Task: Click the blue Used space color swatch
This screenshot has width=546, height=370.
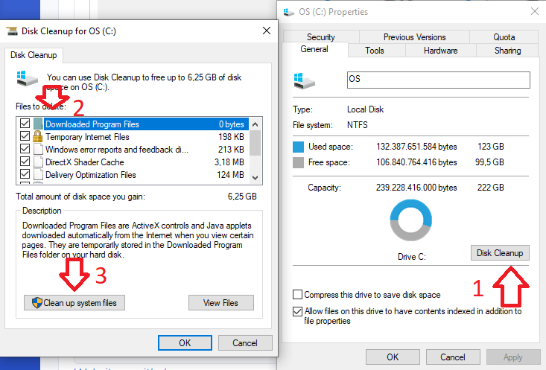Action: (x=299, y=147)
